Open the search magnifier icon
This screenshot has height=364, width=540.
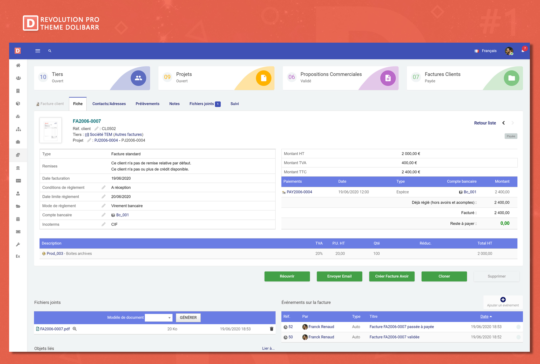[x=50, y=51]
